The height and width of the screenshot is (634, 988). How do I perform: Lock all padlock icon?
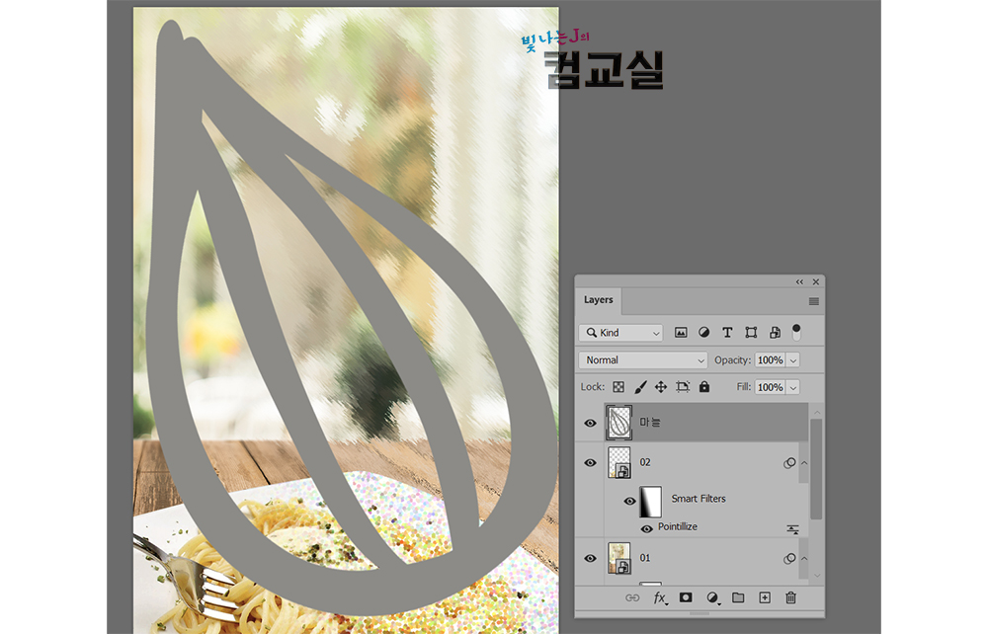pos(704,386)
